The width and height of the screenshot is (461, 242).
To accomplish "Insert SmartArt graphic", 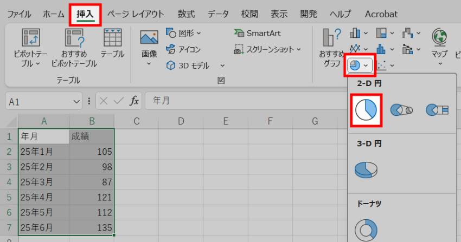I will 258,33.
